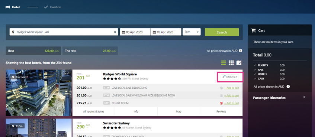Click the cart's AUD price info icon
The image size is (315, 137).
[x=288, y=87]
